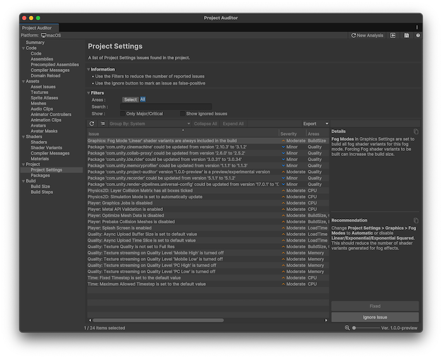Switch to the Project Auditor tab

tap(38, 28)
